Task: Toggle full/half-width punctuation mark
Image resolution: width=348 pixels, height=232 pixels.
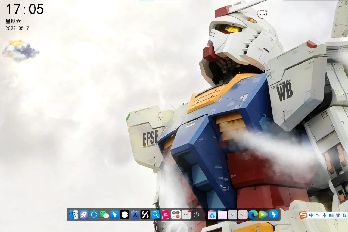Action: tap(318, 215)
